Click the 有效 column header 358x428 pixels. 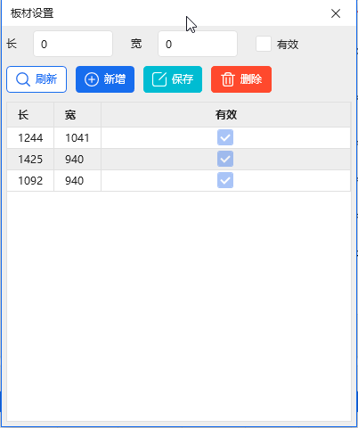(226, 115)
